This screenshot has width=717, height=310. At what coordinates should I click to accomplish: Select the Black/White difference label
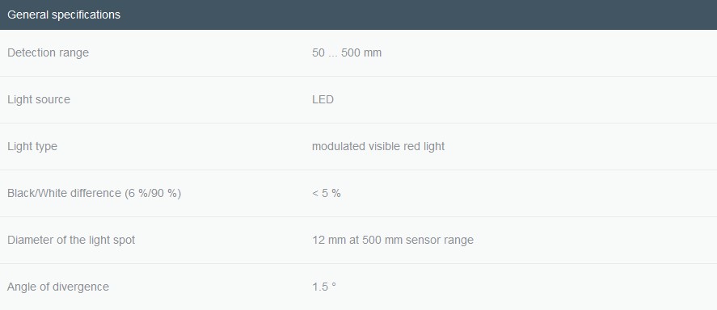click(95, 193)
